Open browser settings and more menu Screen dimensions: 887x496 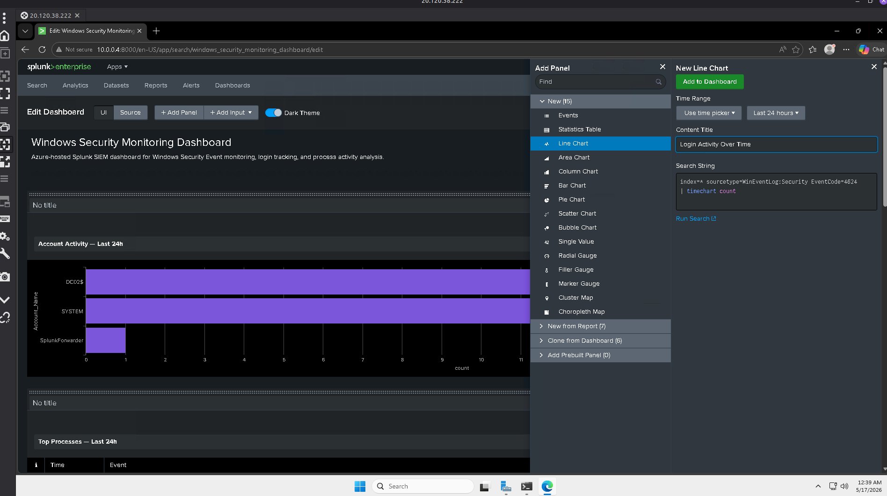846,50
